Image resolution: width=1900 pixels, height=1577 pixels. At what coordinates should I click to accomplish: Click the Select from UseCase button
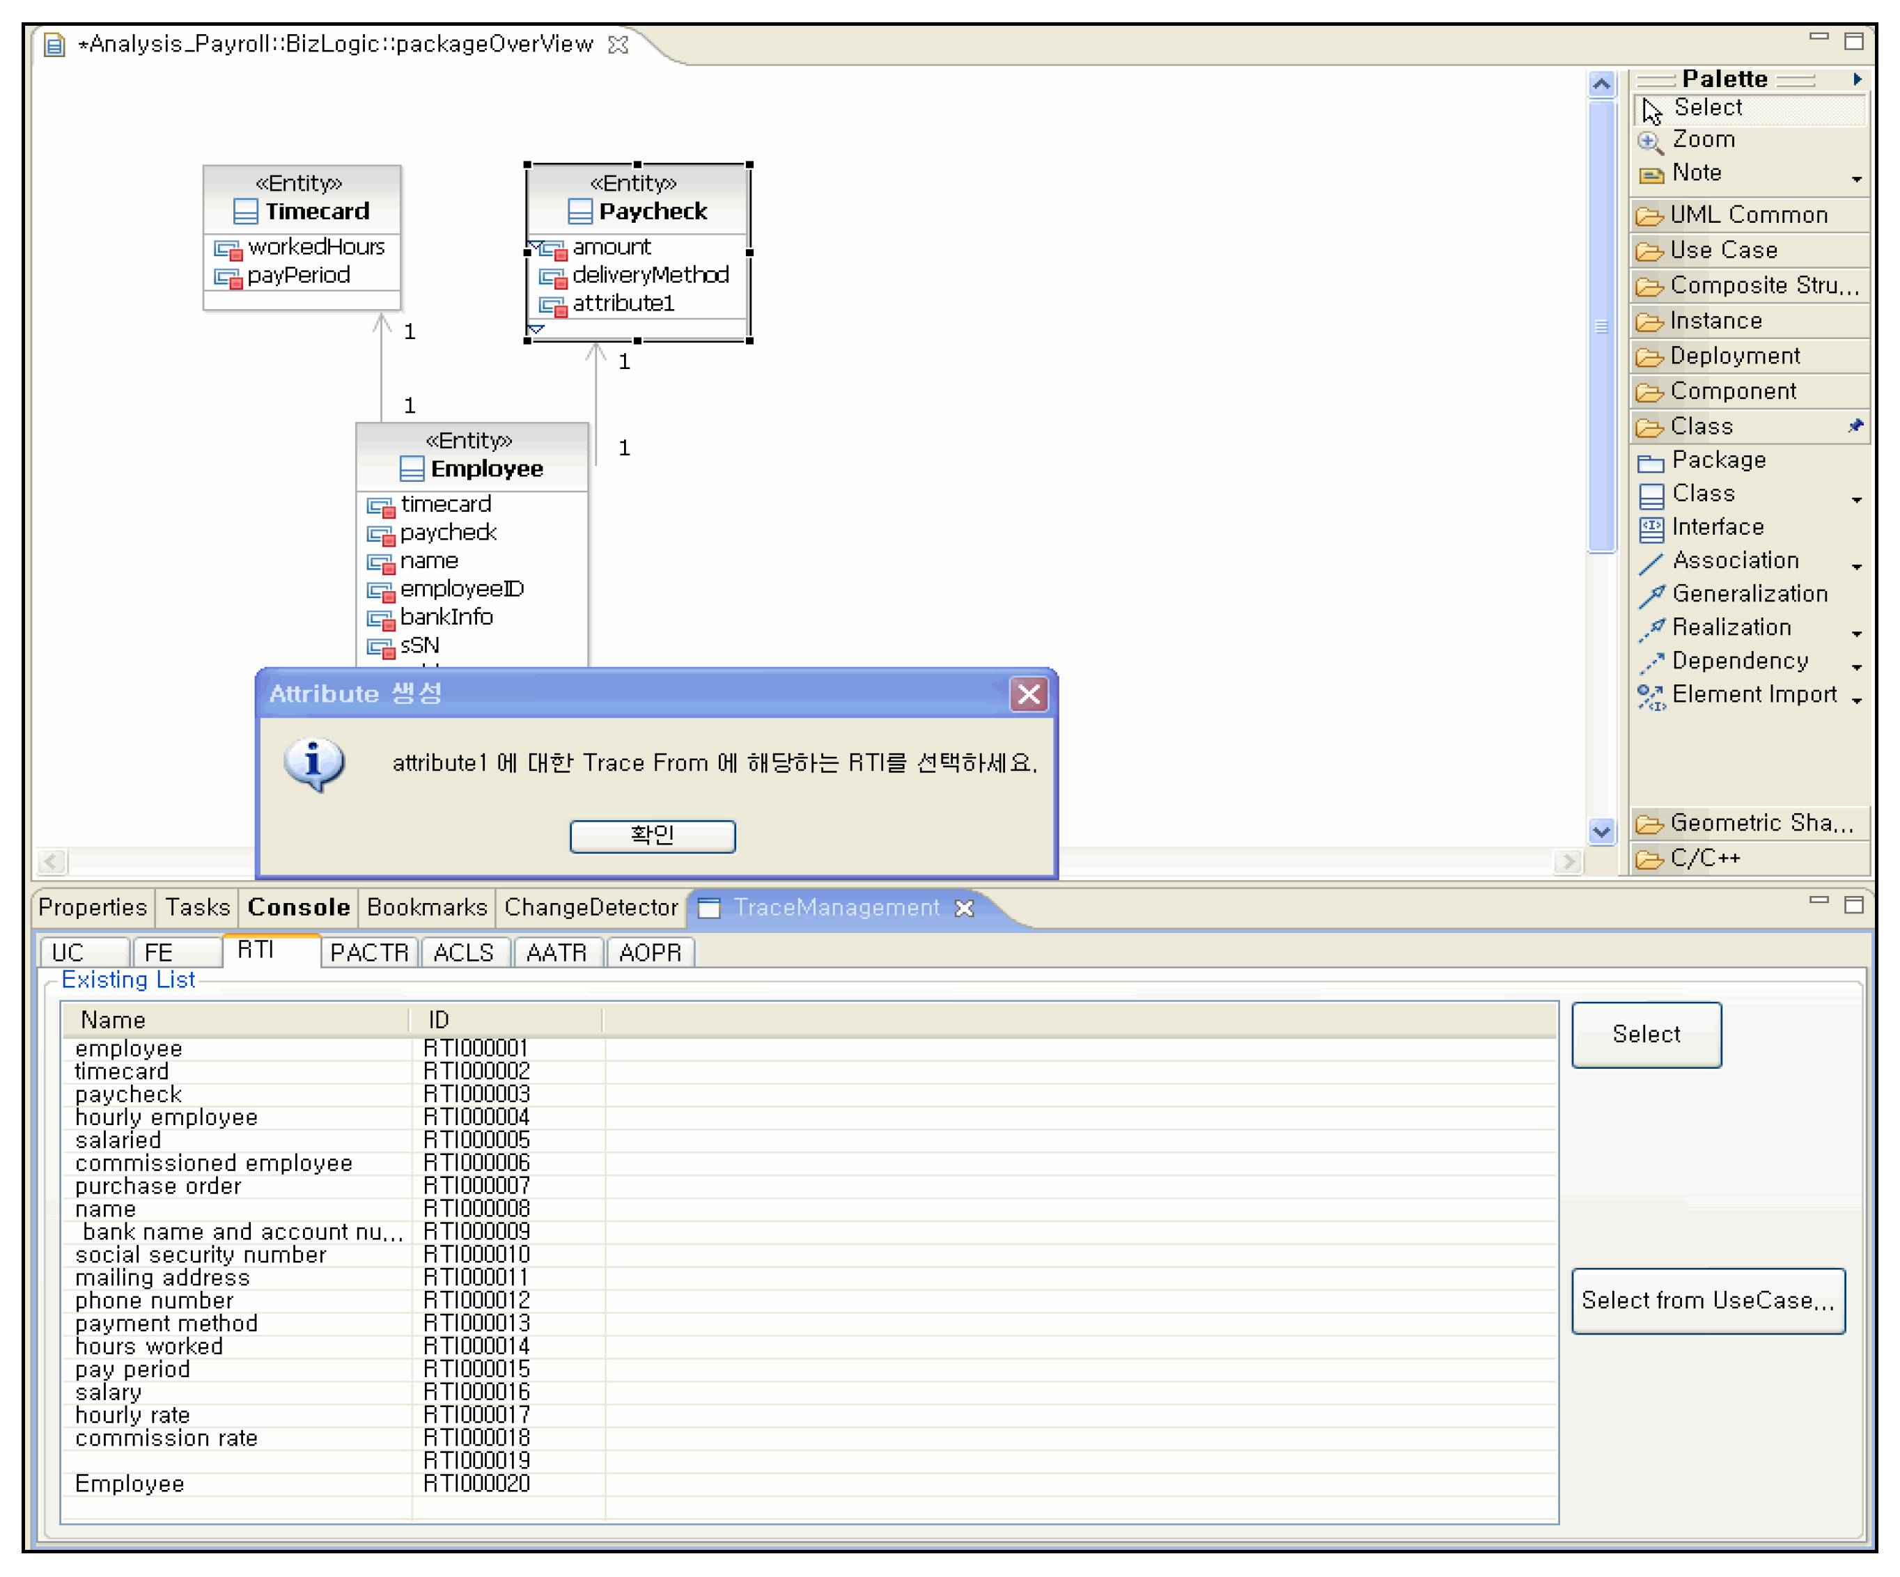1707,1301
